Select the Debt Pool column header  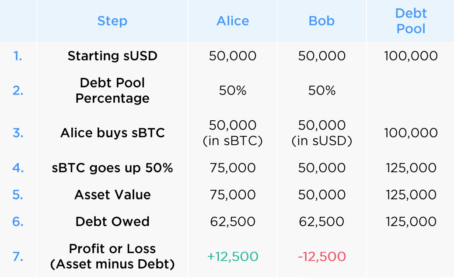411,21
